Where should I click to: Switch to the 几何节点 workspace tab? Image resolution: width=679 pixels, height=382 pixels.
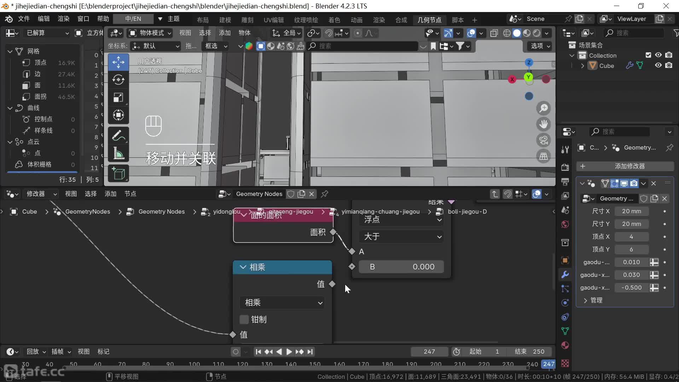(429, 20)
